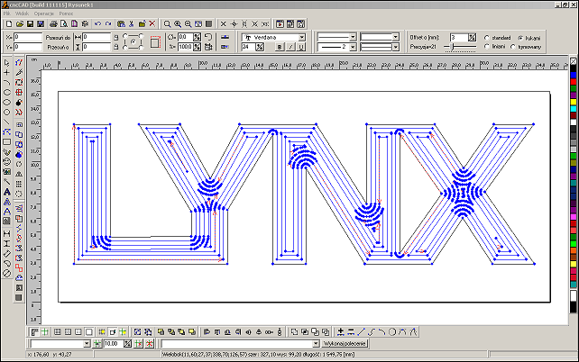579x362 pixels.
Task: Click the plain magnifier zoom tool
Action: coord(167,24)
